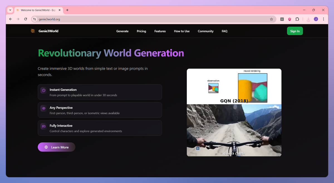Viewport: 334px width, 183px height.
Task: Click 'First-person, third-person, or isometric' text
Action: click(x=85, y=113)
